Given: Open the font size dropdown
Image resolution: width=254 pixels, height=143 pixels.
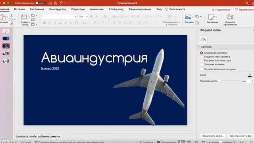Looking at the screenshot, I should 87,17.
